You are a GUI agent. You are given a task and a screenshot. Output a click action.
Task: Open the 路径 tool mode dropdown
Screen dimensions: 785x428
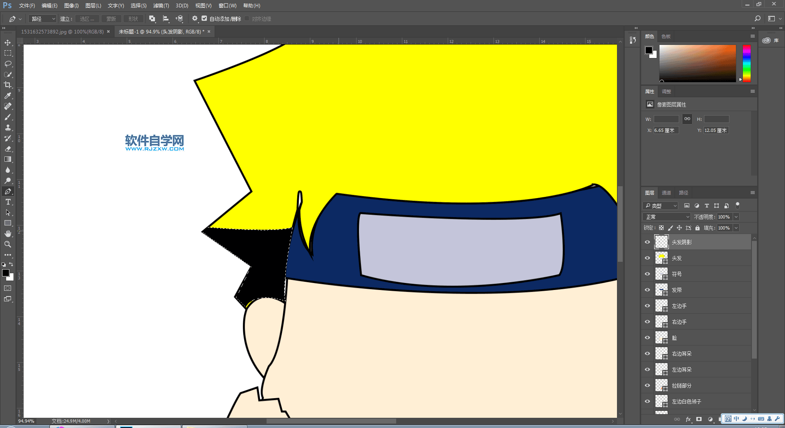(x=43, y=19)
